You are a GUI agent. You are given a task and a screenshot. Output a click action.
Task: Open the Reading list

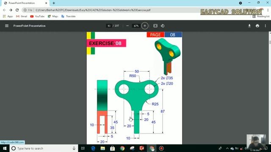(261, 16)
